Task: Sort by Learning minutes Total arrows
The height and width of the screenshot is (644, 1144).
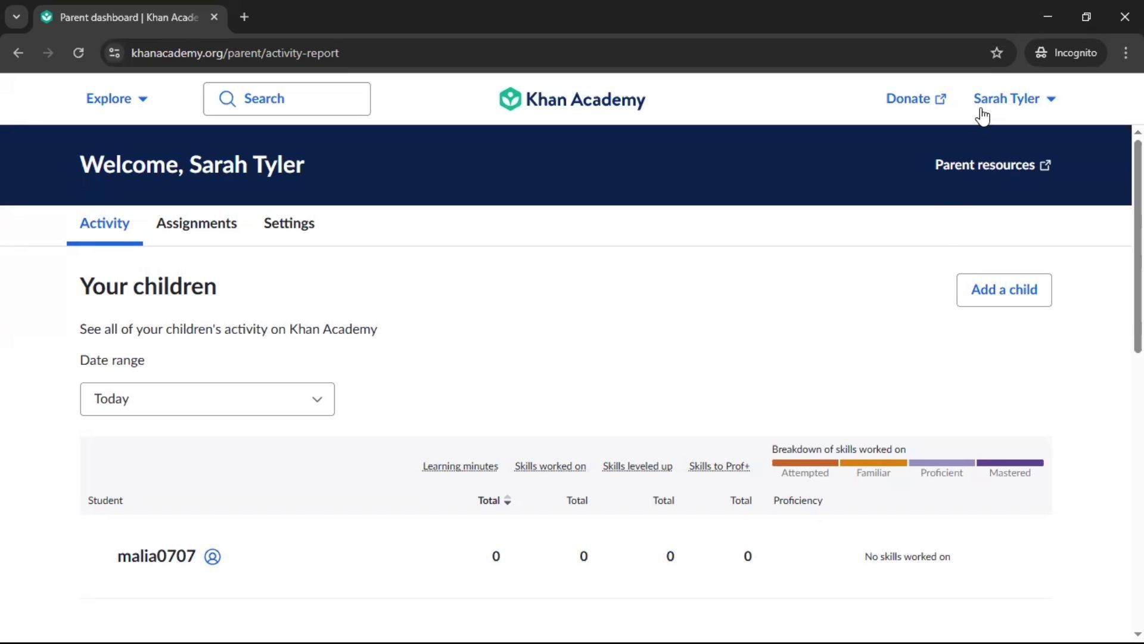Action: click(507, 500)
